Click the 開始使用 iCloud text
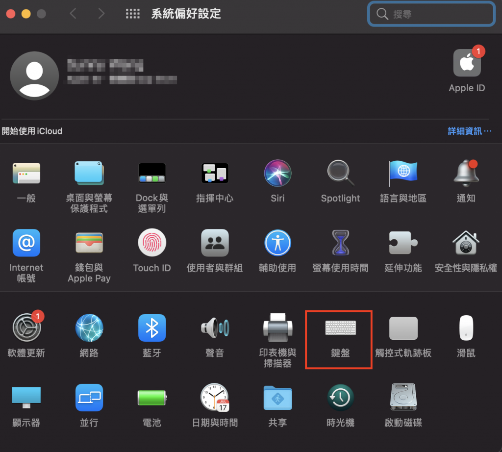Viewport: 502px width, 452px height. [x=32, y=131]
